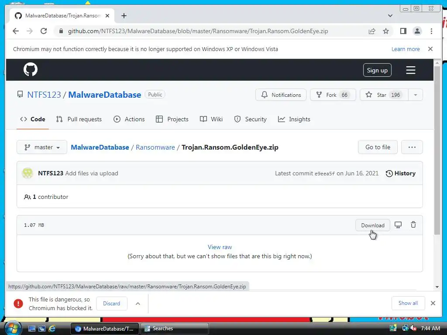Image resolution: width=447 pixels, height=335 pixels.
Task: Switch to the Insights tab
Action: click(294, 119)
